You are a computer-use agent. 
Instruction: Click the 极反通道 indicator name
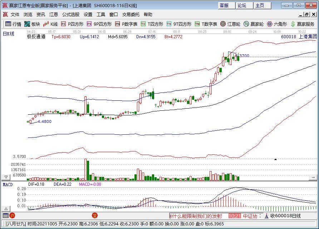[x=36, y=37]
